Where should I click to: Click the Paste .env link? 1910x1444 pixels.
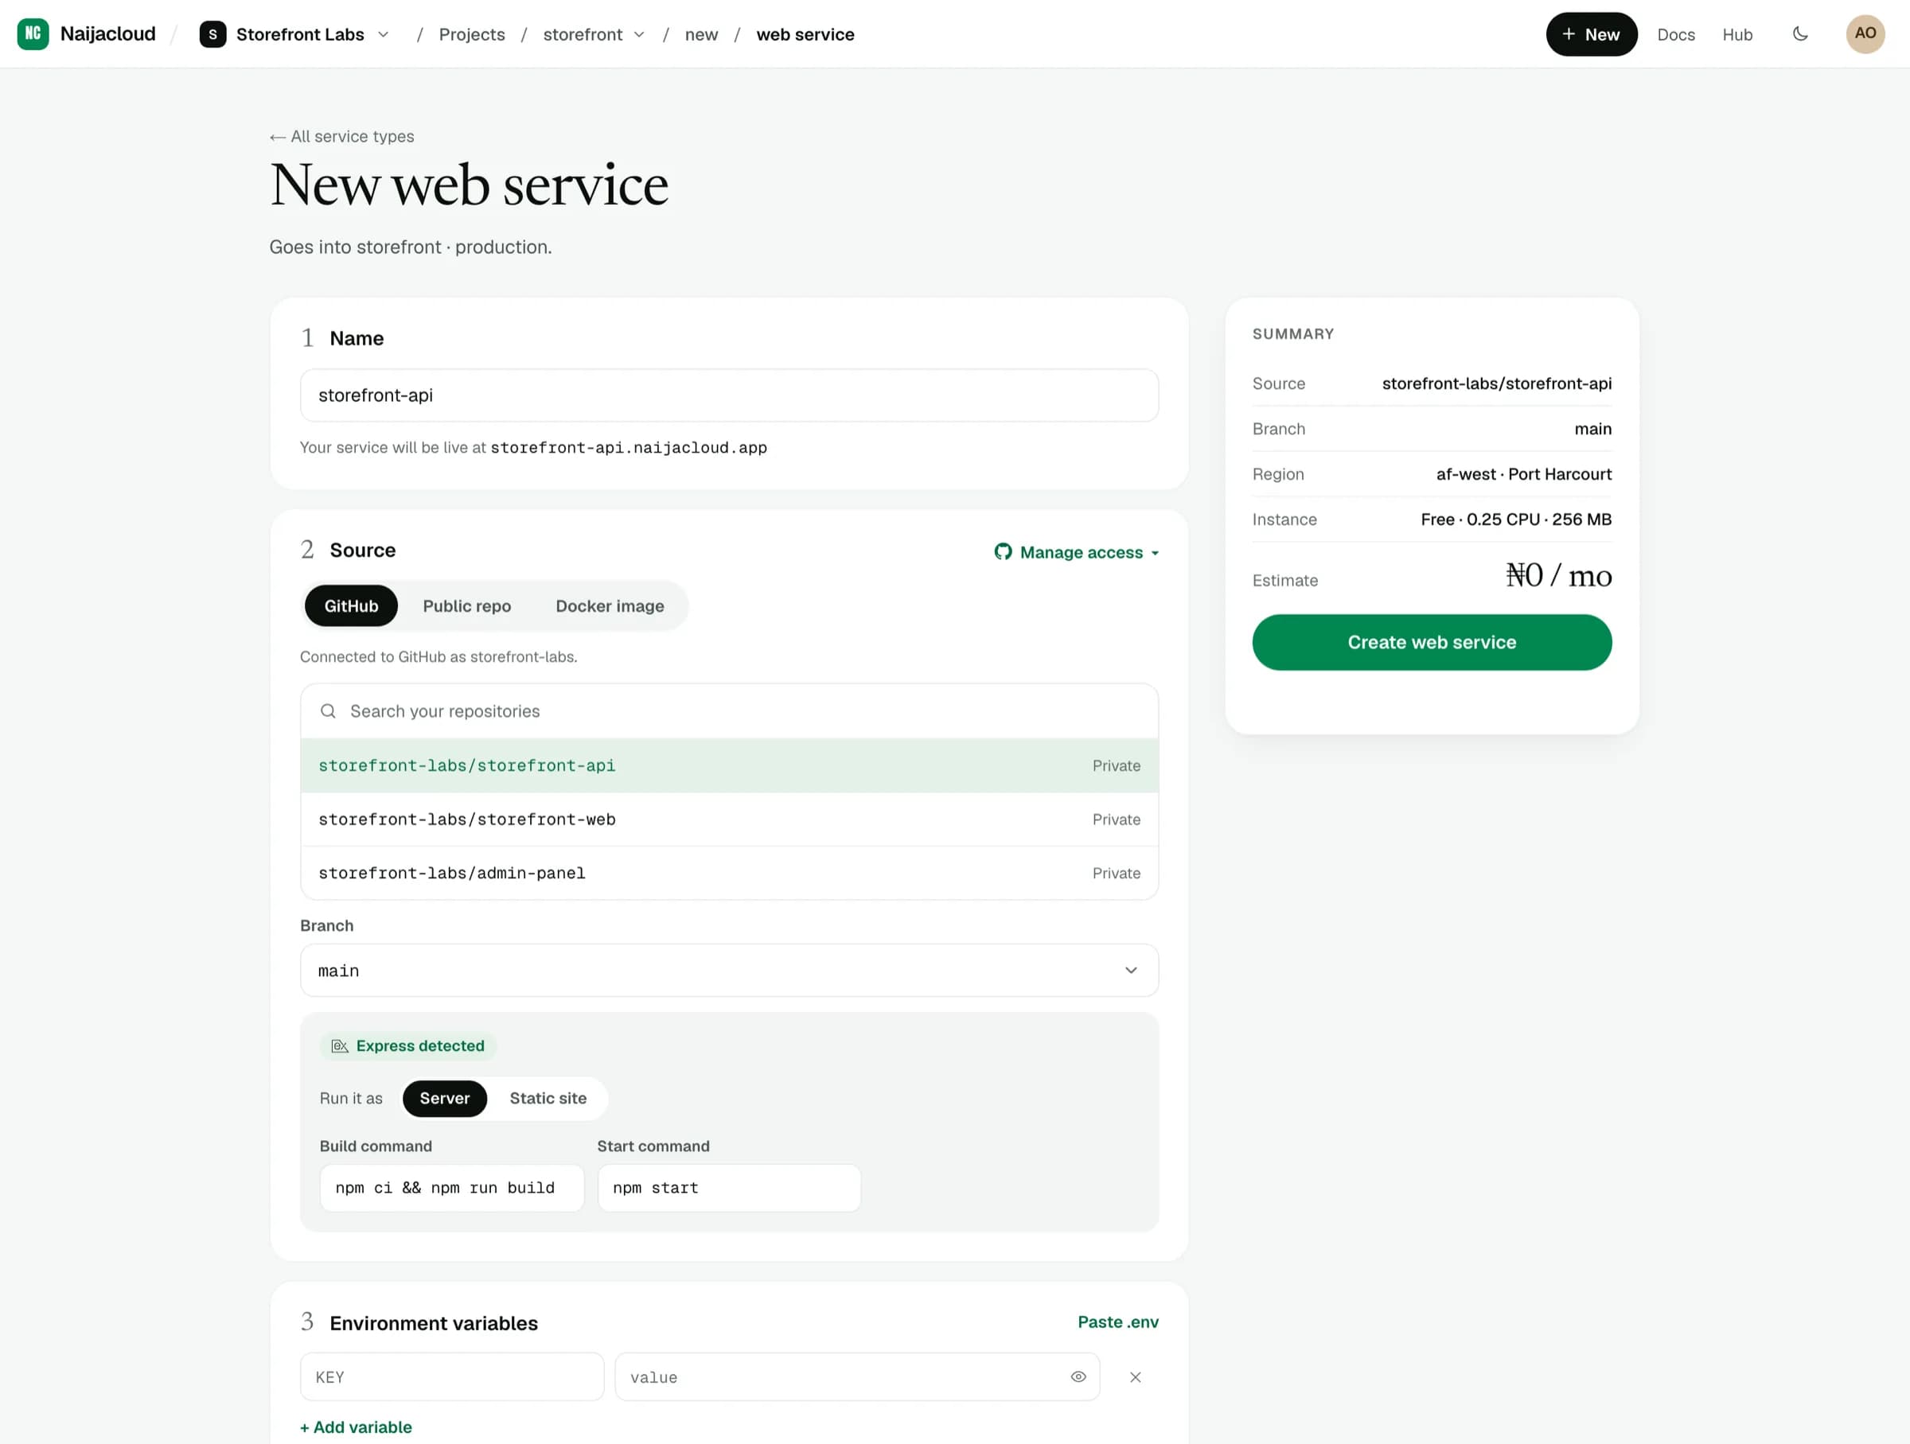click(x=1118, y=1322)
